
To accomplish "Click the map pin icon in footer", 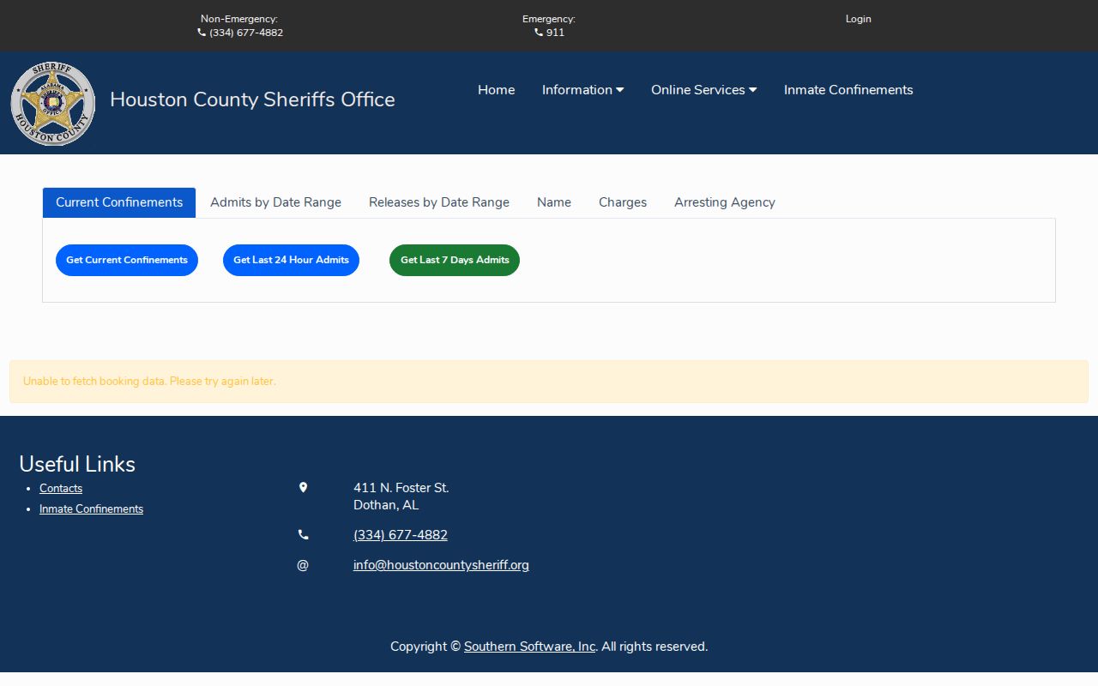I will 303,488.
